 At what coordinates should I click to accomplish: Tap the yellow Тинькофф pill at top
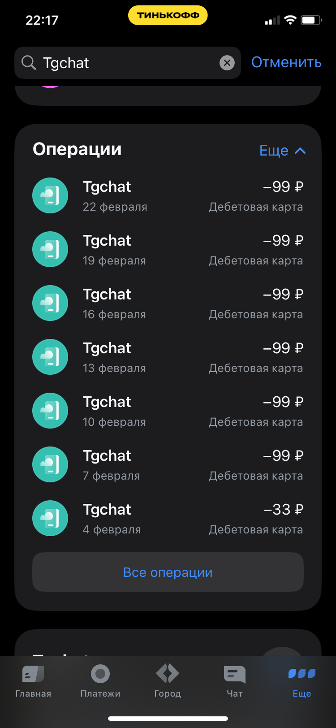(168, 15)
